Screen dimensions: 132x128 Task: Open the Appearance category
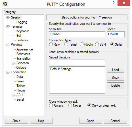point(24,49)
